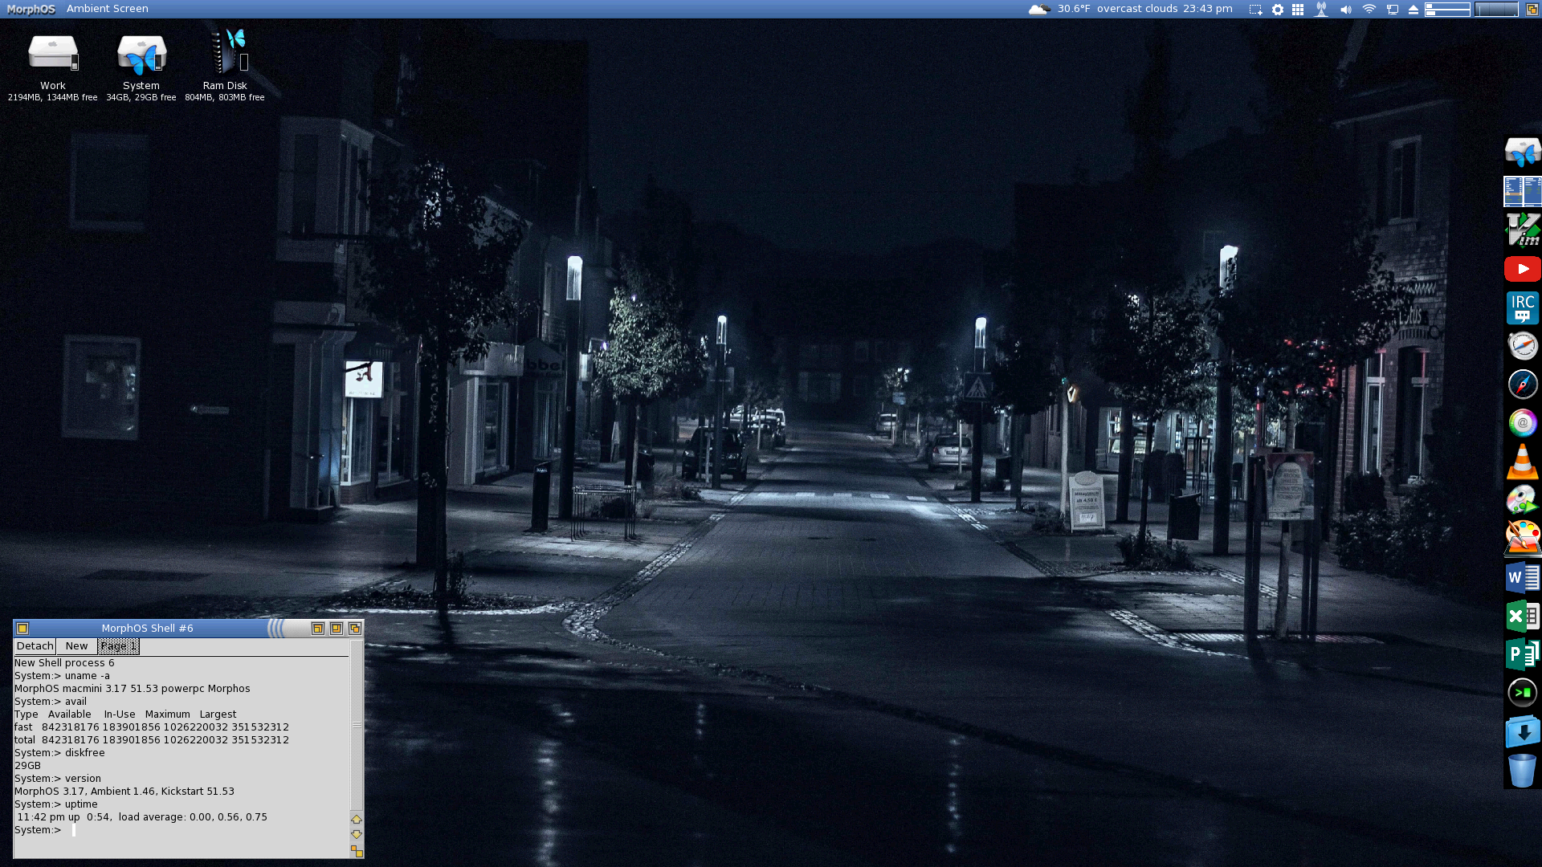Open the Ram Disk desktop volume

pyautogui.click(x=225, y=55)
